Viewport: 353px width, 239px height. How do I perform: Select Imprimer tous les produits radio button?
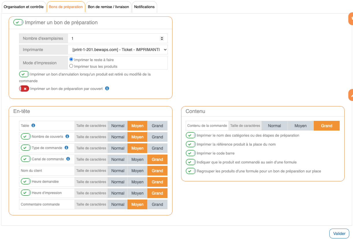[71, 66]
